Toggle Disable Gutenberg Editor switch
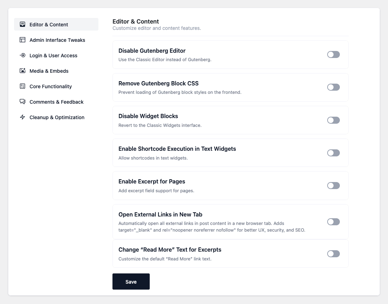 (333, 54)
